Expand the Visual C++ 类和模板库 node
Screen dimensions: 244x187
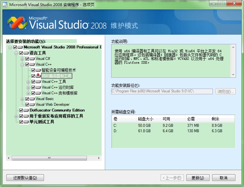coord(28,94)
